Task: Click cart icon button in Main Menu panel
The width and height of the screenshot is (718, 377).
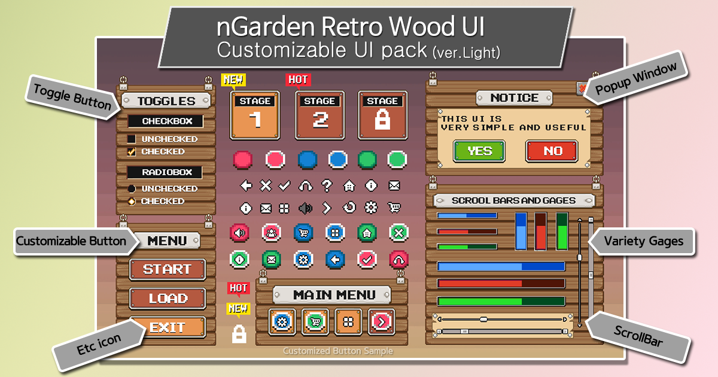Action: point(315,322)
